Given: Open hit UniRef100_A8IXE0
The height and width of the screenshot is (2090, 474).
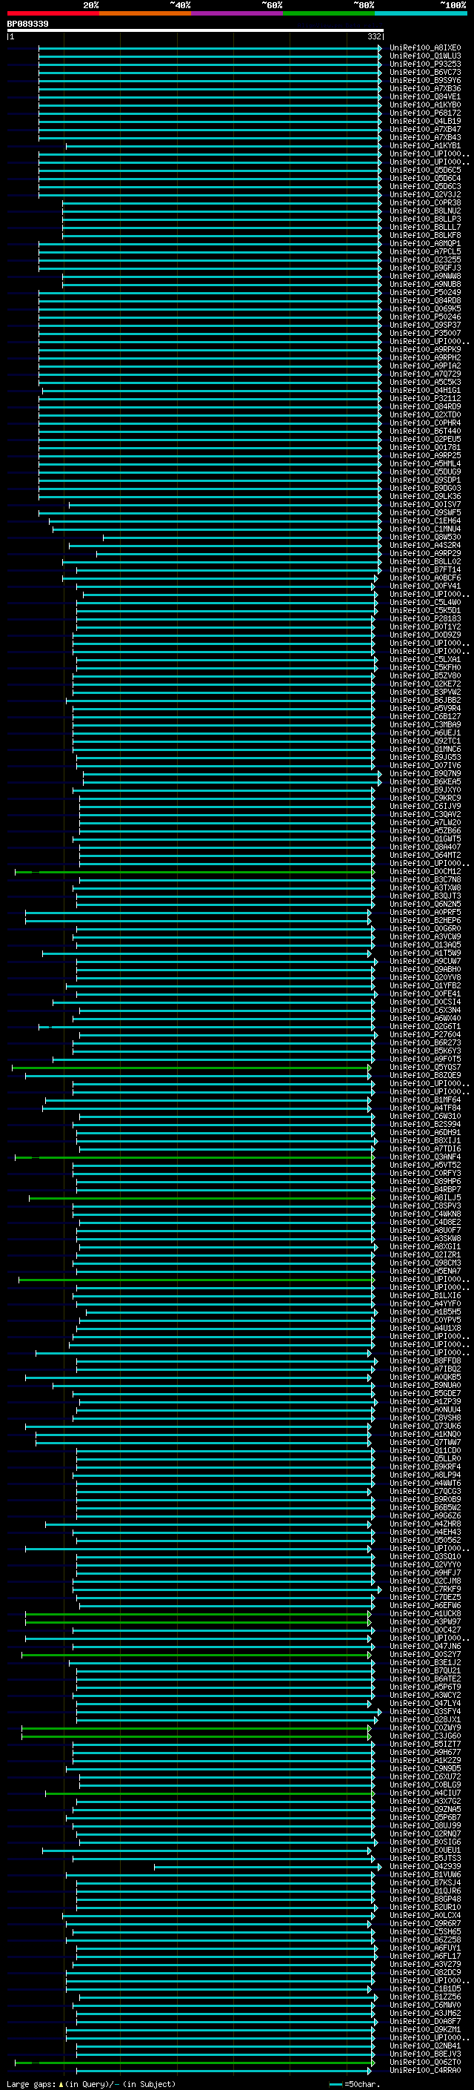Looking at the screenshot, I should 425,48.
